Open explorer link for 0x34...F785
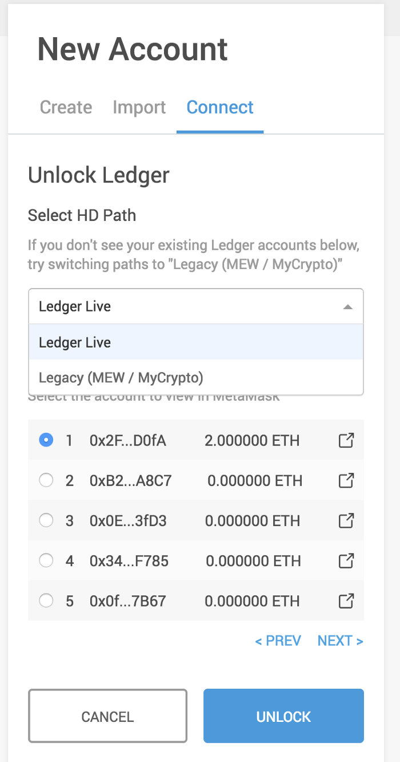 346,560
